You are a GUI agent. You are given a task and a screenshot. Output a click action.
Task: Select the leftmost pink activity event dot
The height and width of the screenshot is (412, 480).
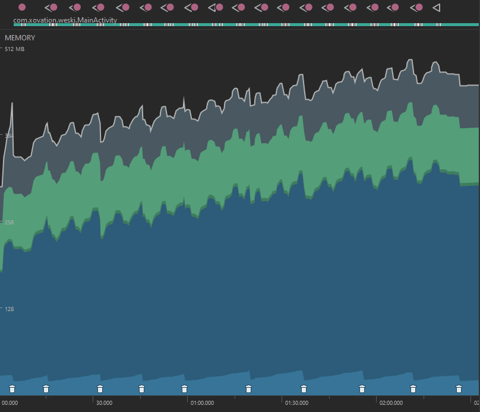(x=22, y=7)
